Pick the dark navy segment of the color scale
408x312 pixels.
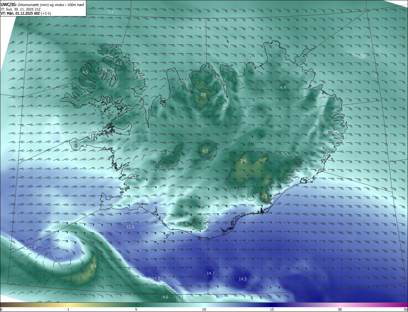272,305
